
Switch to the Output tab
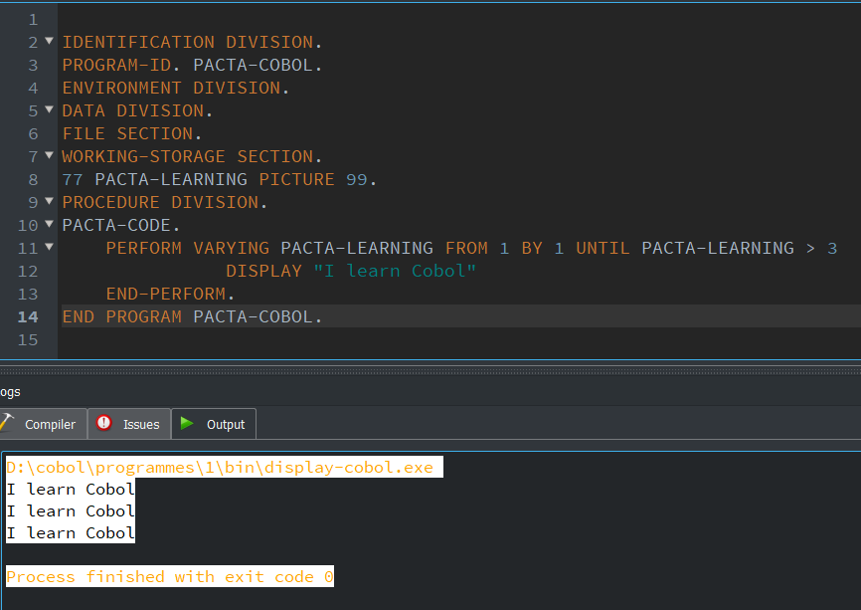(x=214, y=424)
